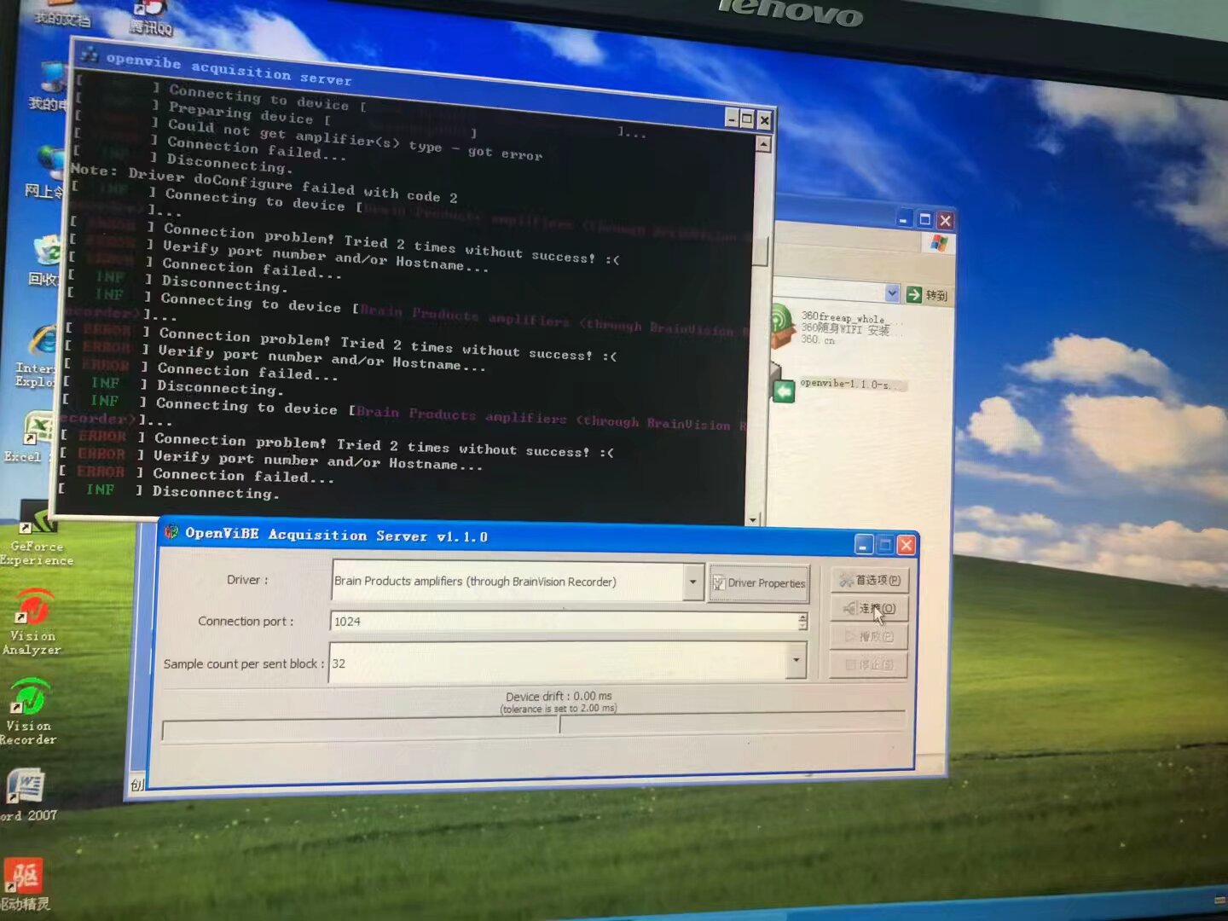Viewport: 1228px width, 921px height.
Task: Click OpenViBE Acquisition Server title icon
Action: pyautogui.click(x=171, y=532)
